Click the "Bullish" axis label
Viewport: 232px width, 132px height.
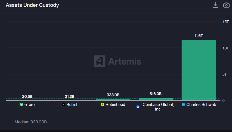tap(73, 105)
